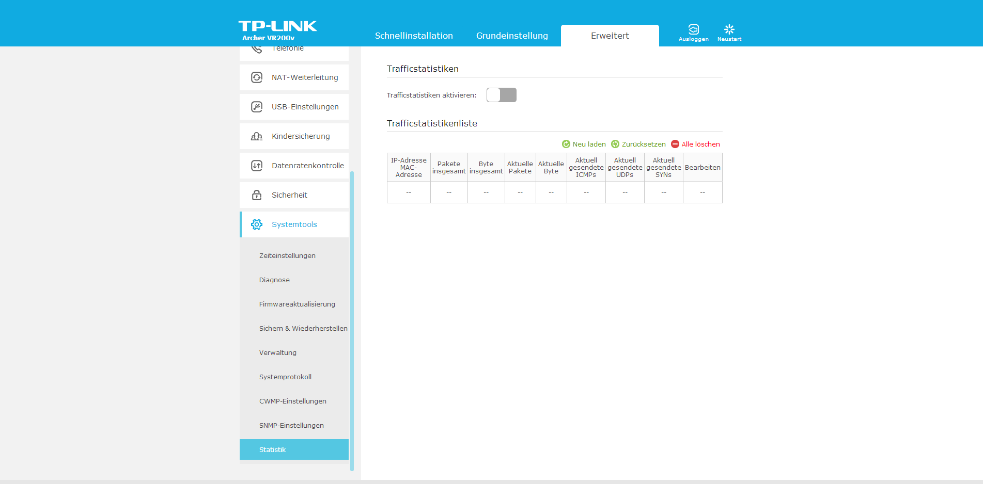
Task: Collapse the Systemtools menu section
Action: click(x=294, y=224)
